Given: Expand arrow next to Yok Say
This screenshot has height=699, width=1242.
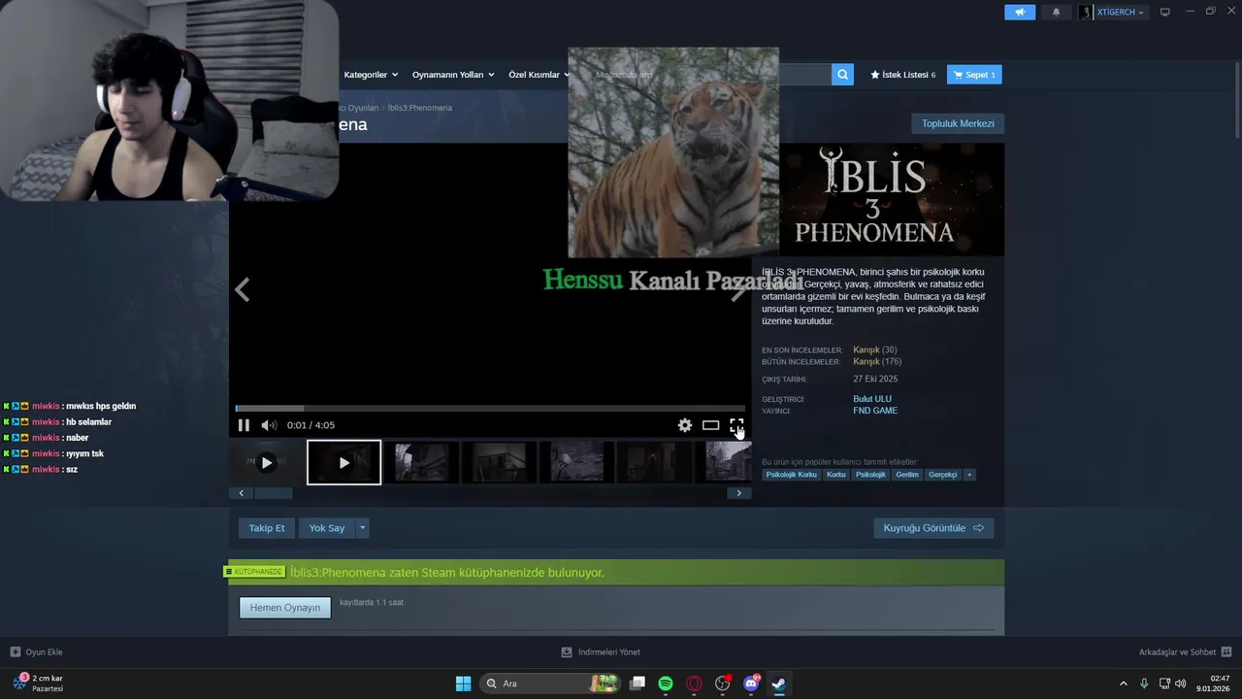Looking at the screenshot, I should pos(363,528).
